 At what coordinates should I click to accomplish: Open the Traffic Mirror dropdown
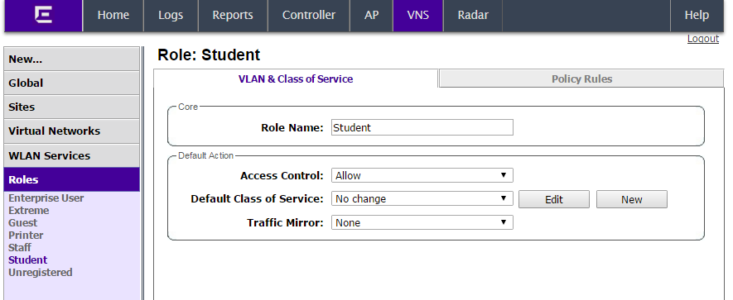422,222
